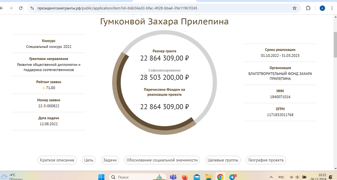Switch to Chrome in the taskbar
The width and height of the screenshot is (337, 180).
pyautogui.click(x=220, y=177)
